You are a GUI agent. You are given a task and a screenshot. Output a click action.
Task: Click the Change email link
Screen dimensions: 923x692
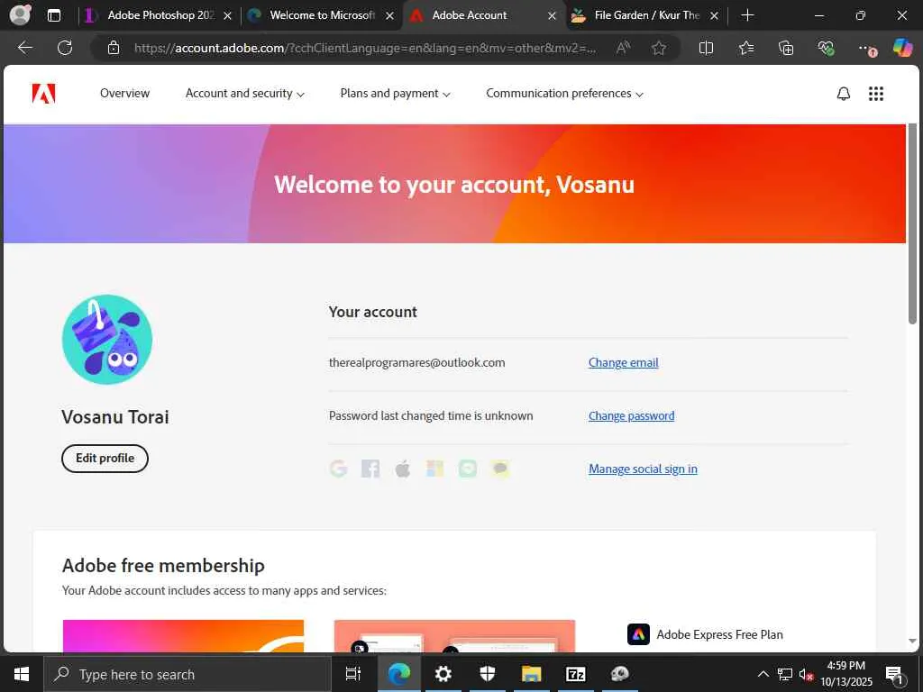click(x=624, y=362)
